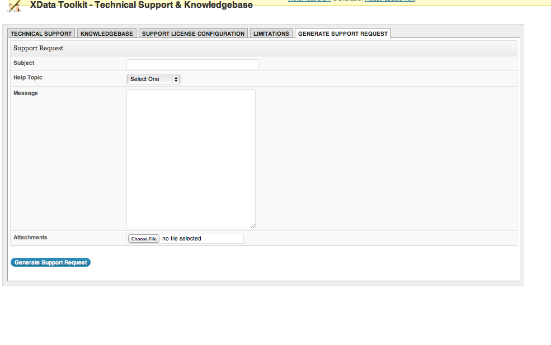Click the page title heading text
This screenshot has height=345, width=551.
point(142,5)
